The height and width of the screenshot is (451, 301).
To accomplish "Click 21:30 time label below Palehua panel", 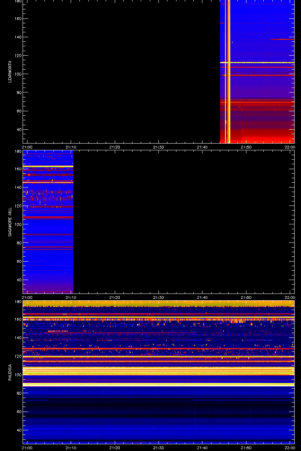I will (158, 448).
